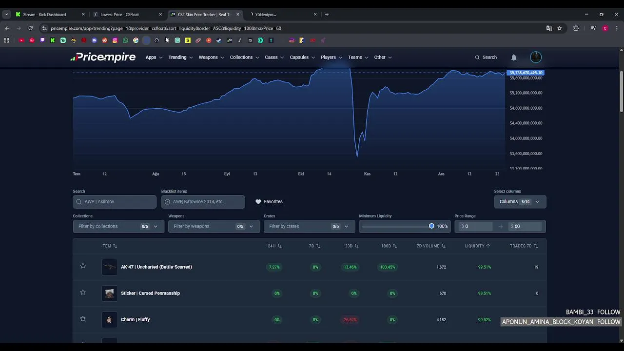Sort table by 30D column
Viewport: 624px width, 351px height.
[352, 246]
